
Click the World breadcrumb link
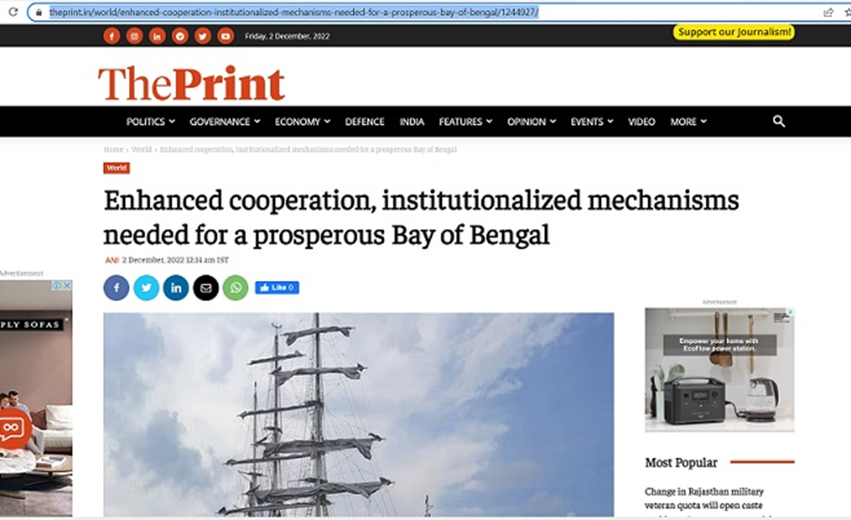pyautogui.click(x=141, y=149)
